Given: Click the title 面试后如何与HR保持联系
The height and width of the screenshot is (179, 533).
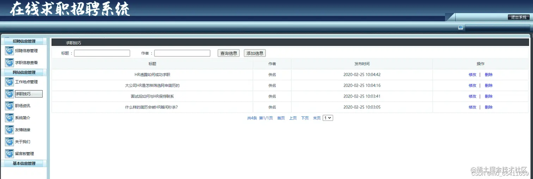Looking at the screenshot, I should (x=152, y=97).
